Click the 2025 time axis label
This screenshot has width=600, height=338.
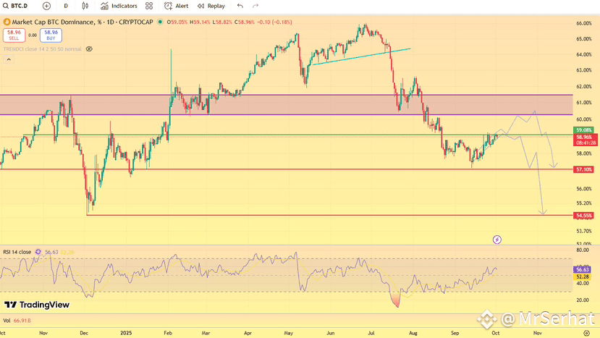point(126,333)
